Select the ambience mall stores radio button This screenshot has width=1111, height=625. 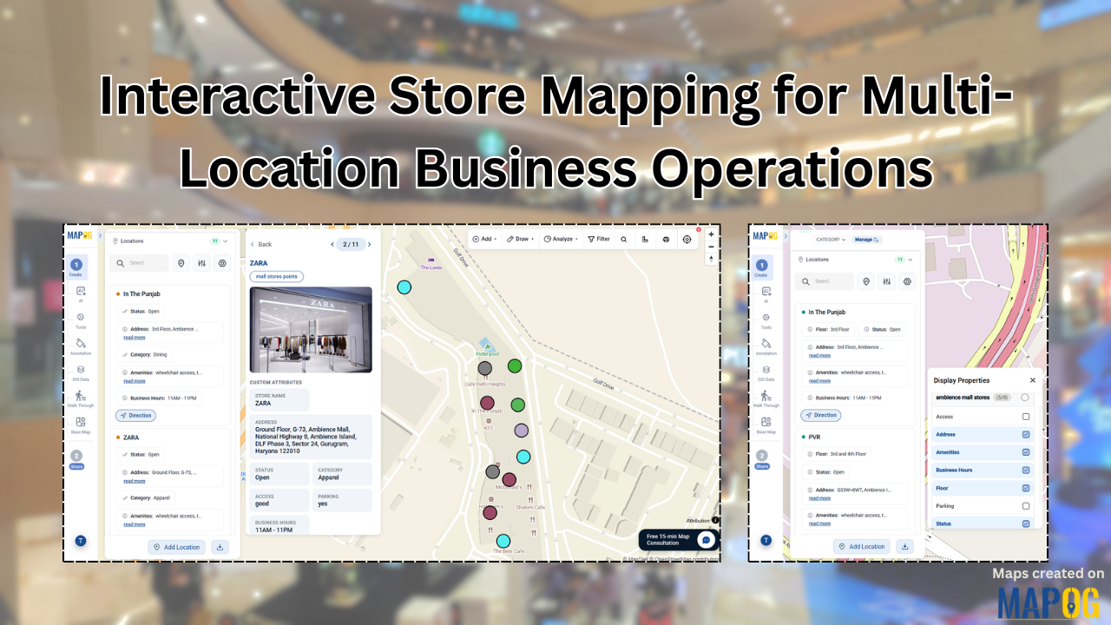click(1025, 398)
